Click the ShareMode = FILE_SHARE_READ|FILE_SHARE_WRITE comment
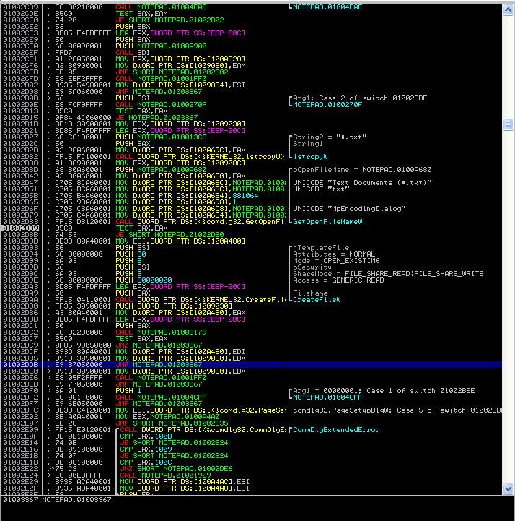515x521 pixels. coord(388,273)
